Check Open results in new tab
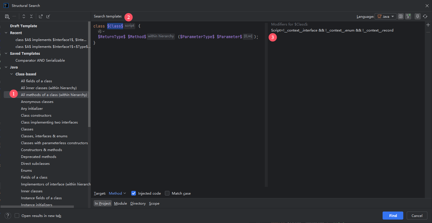The width and height of the screenshot is (432, 223). click(17, 216)
